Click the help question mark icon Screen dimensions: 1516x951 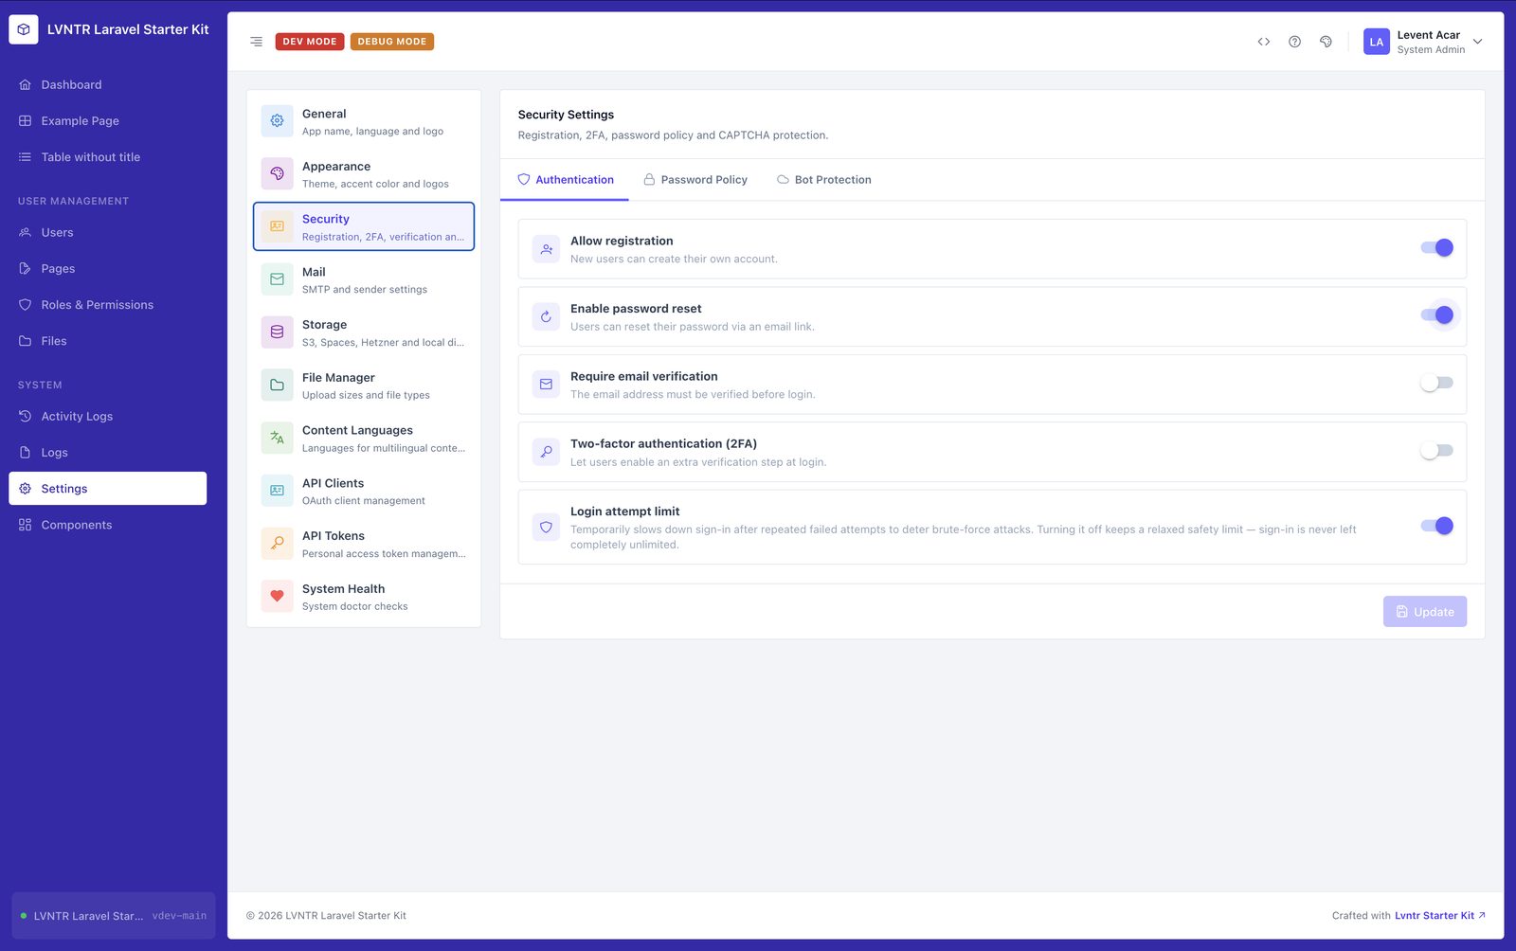(x=1294, y=42)
